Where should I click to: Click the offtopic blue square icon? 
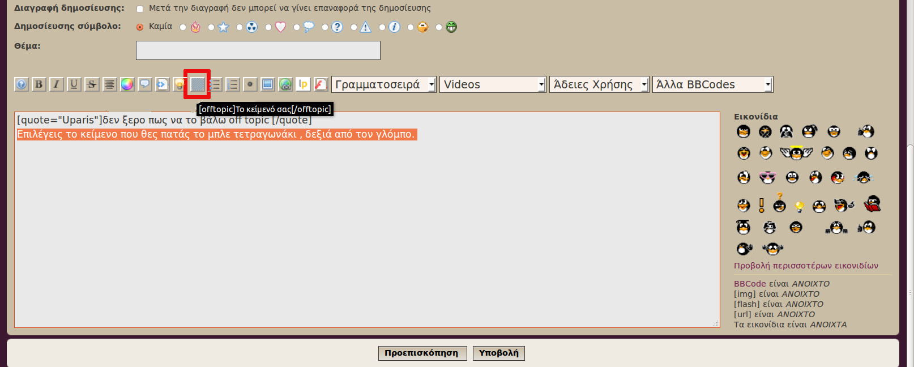click(x=197, y=84)
